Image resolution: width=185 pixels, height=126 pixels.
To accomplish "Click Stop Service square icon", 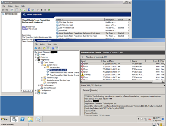I will 41,10.
